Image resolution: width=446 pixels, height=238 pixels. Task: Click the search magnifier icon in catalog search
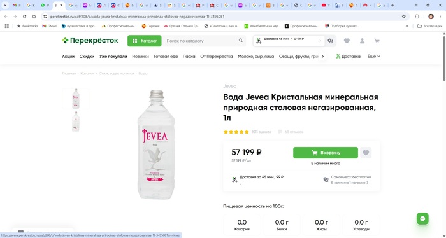click(241, 41)
